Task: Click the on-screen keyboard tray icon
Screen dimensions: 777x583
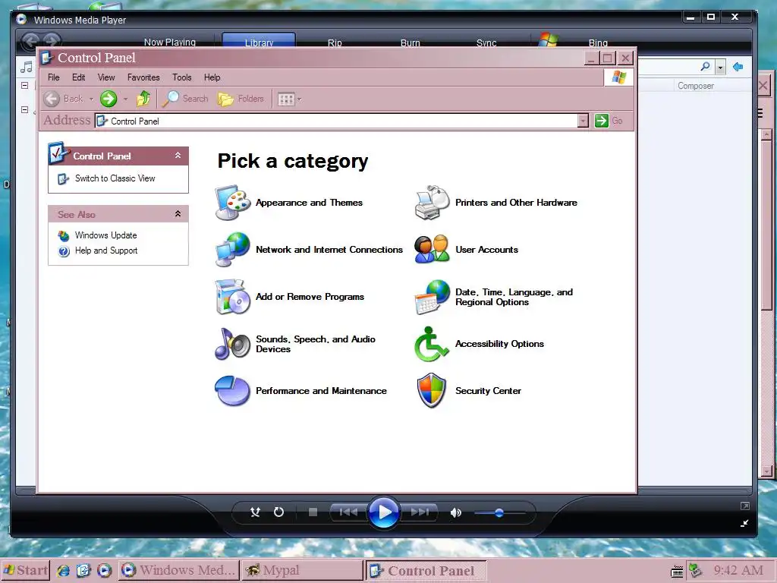Action: click(676, 572)
